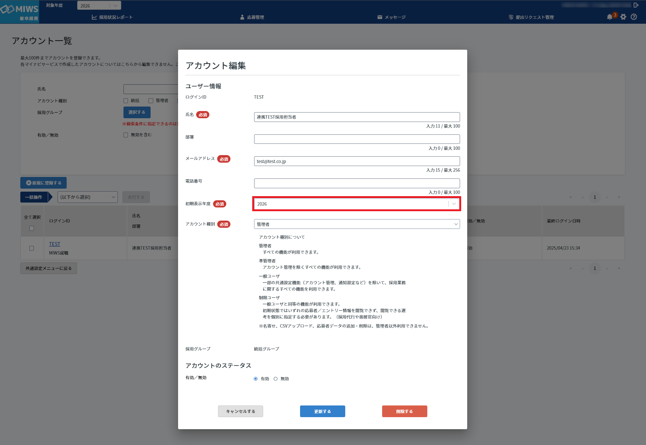Toggle the 無効を含む checkbox
The width and height of the screenshot is (646, 445).
(x=126, y=135)
